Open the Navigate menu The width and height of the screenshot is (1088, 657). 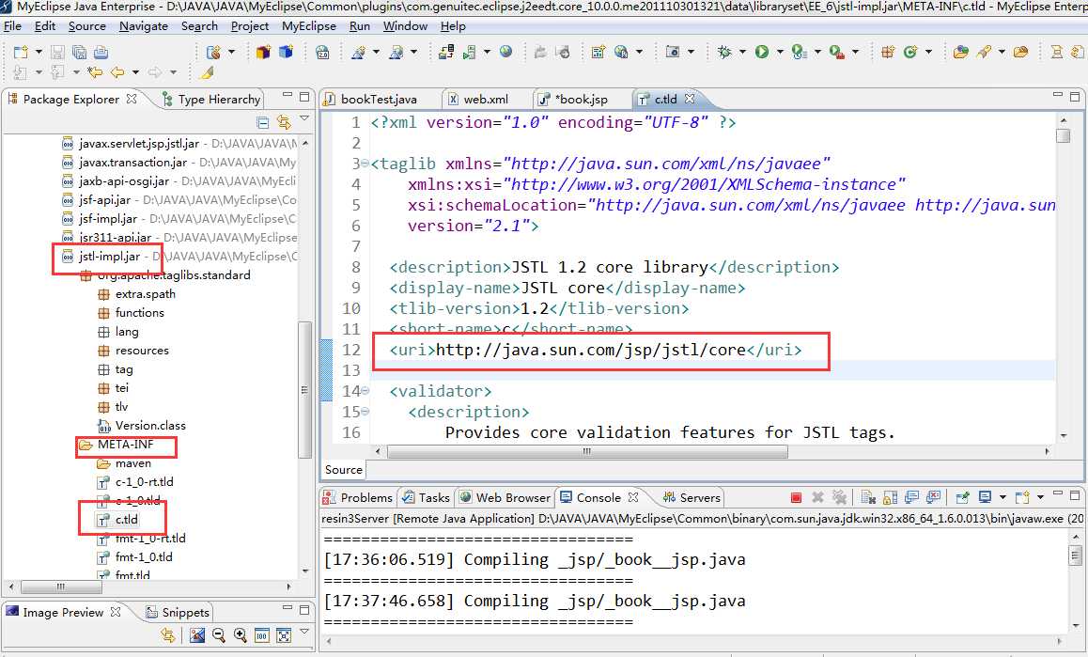tap(144, 25)
